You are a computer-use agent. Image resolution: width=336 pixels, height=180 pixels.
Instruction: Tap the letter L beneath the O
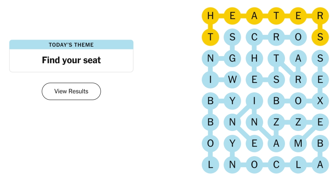(x=210, y=165)
